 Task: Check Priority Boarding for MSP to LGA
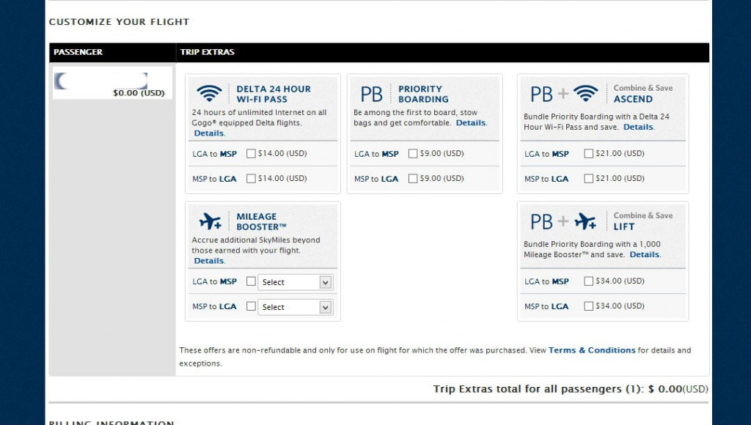413,179
